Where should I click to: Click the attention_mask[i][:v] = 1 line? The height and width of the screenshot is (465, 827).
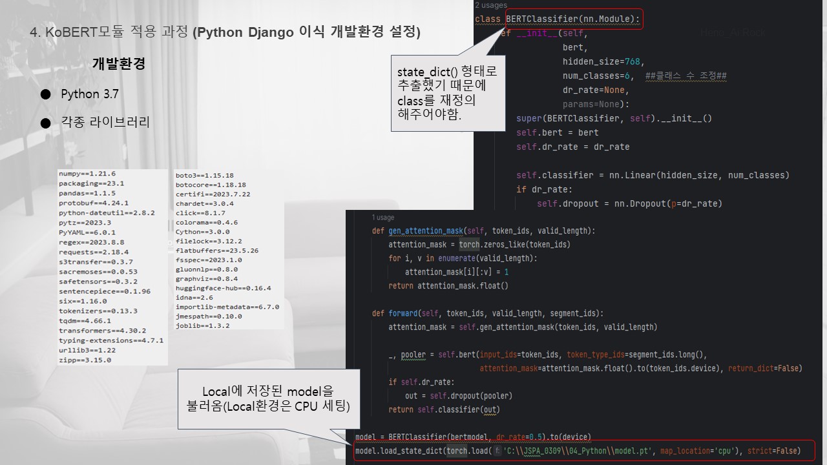click(x=457, y=272)
